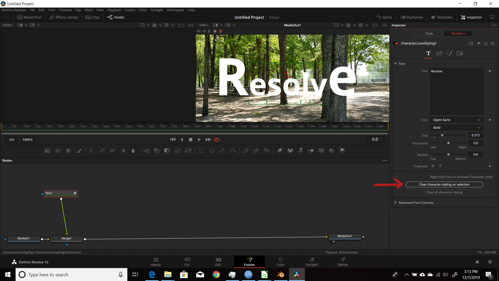Screen dimensions: 499x281
Task: Add a Color Curves node from the toolbar
Action: point(102,151)
